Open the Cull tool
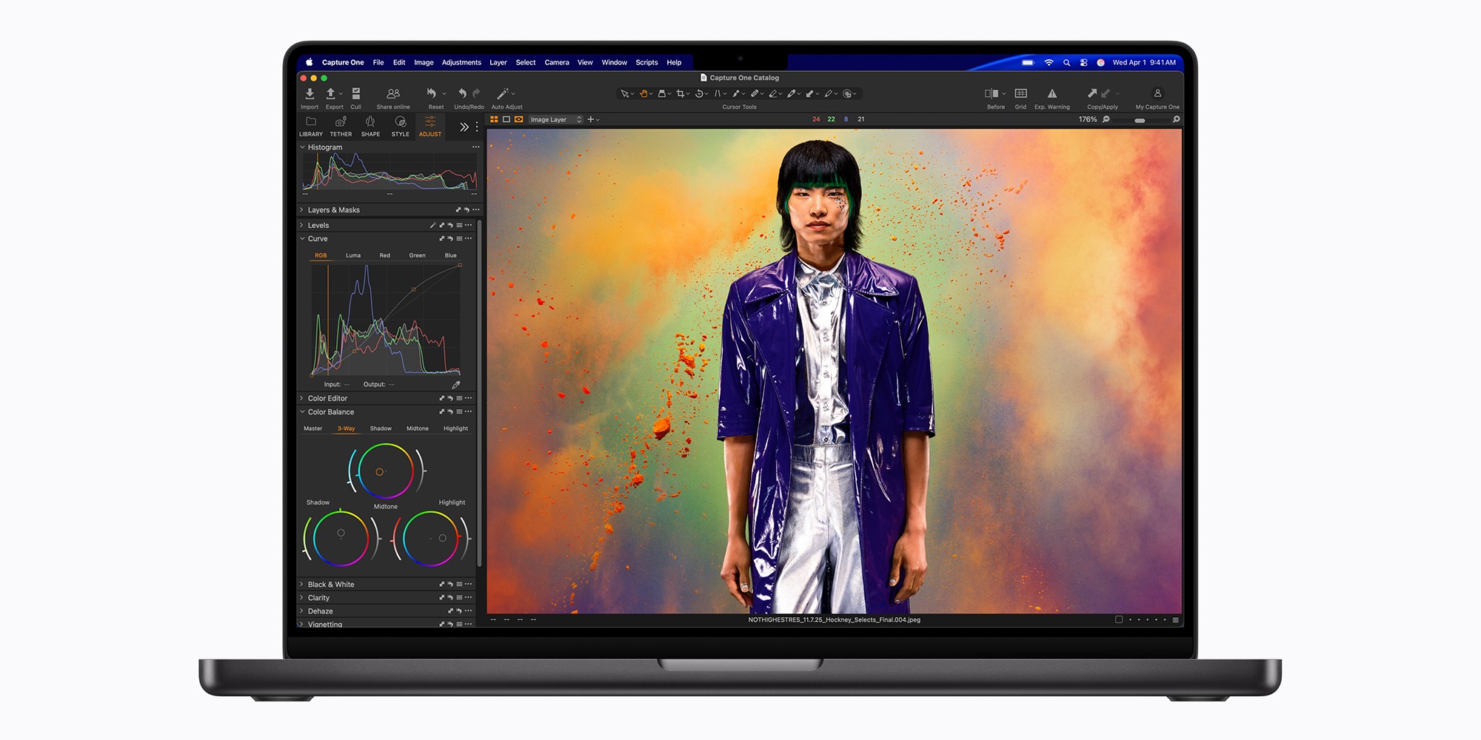The height and width of the screenshot is (740, 1481). tap(356, 94)
